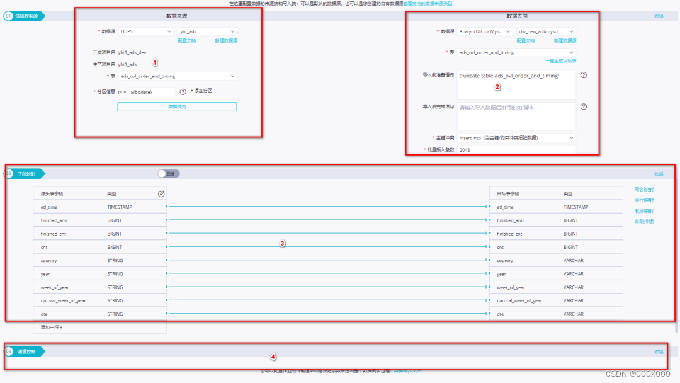Click new datasource link under destination

point(565,41)
